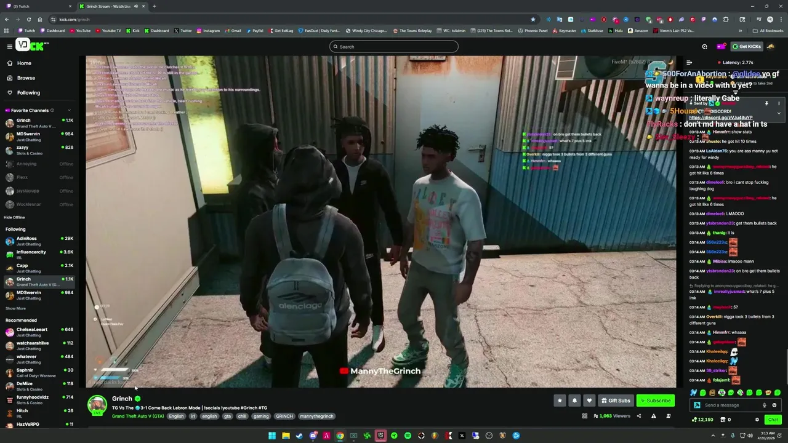Screen dimensions: 788x443
Task: Open the chat shop icon showing 0
Action: [726, 420]
